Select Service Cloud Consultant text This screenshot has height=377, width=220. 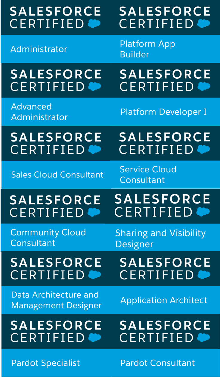tap(148, 174)
